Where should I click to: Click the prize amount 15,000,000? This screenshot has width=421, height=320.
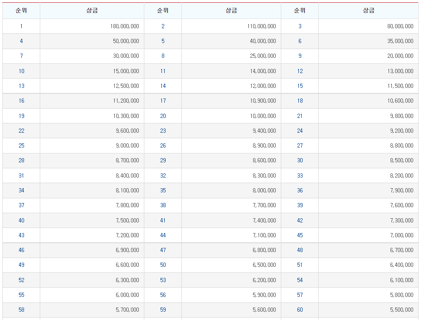pos(126,71)
